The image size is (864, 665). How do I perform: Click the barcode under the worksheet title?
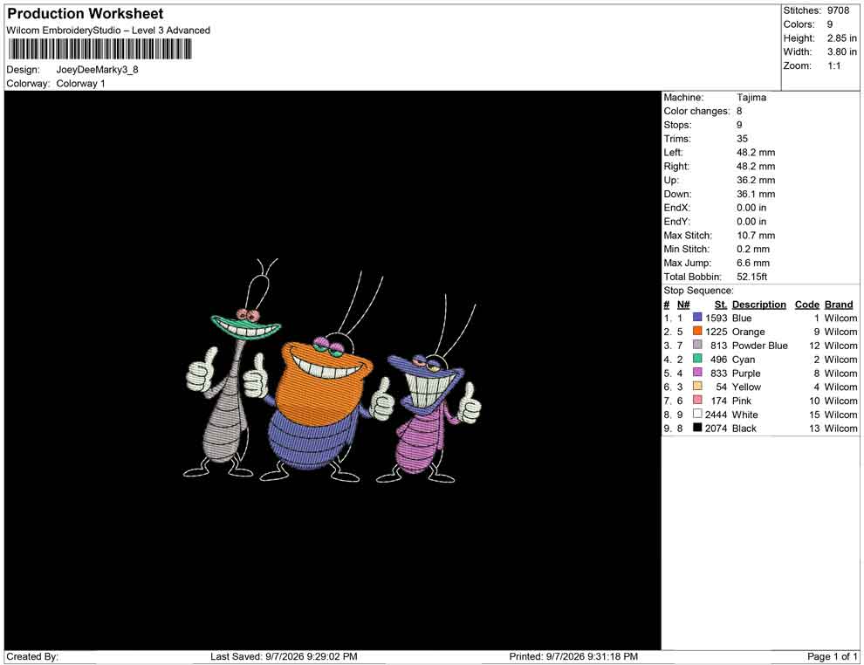pos(99,49)
